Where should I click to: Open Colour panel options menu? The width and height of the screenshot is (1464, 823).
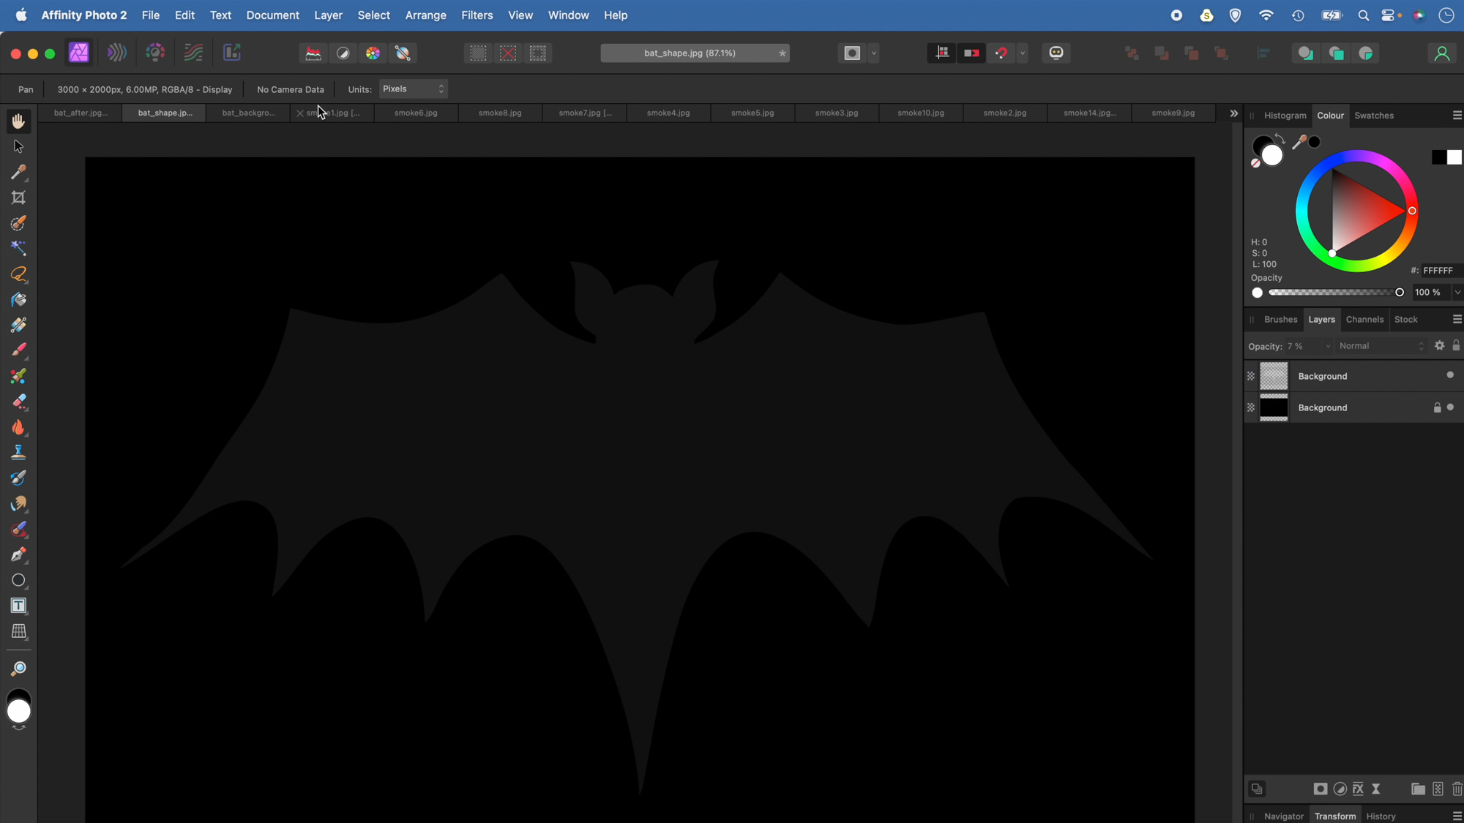click(x=1457, y=116)
